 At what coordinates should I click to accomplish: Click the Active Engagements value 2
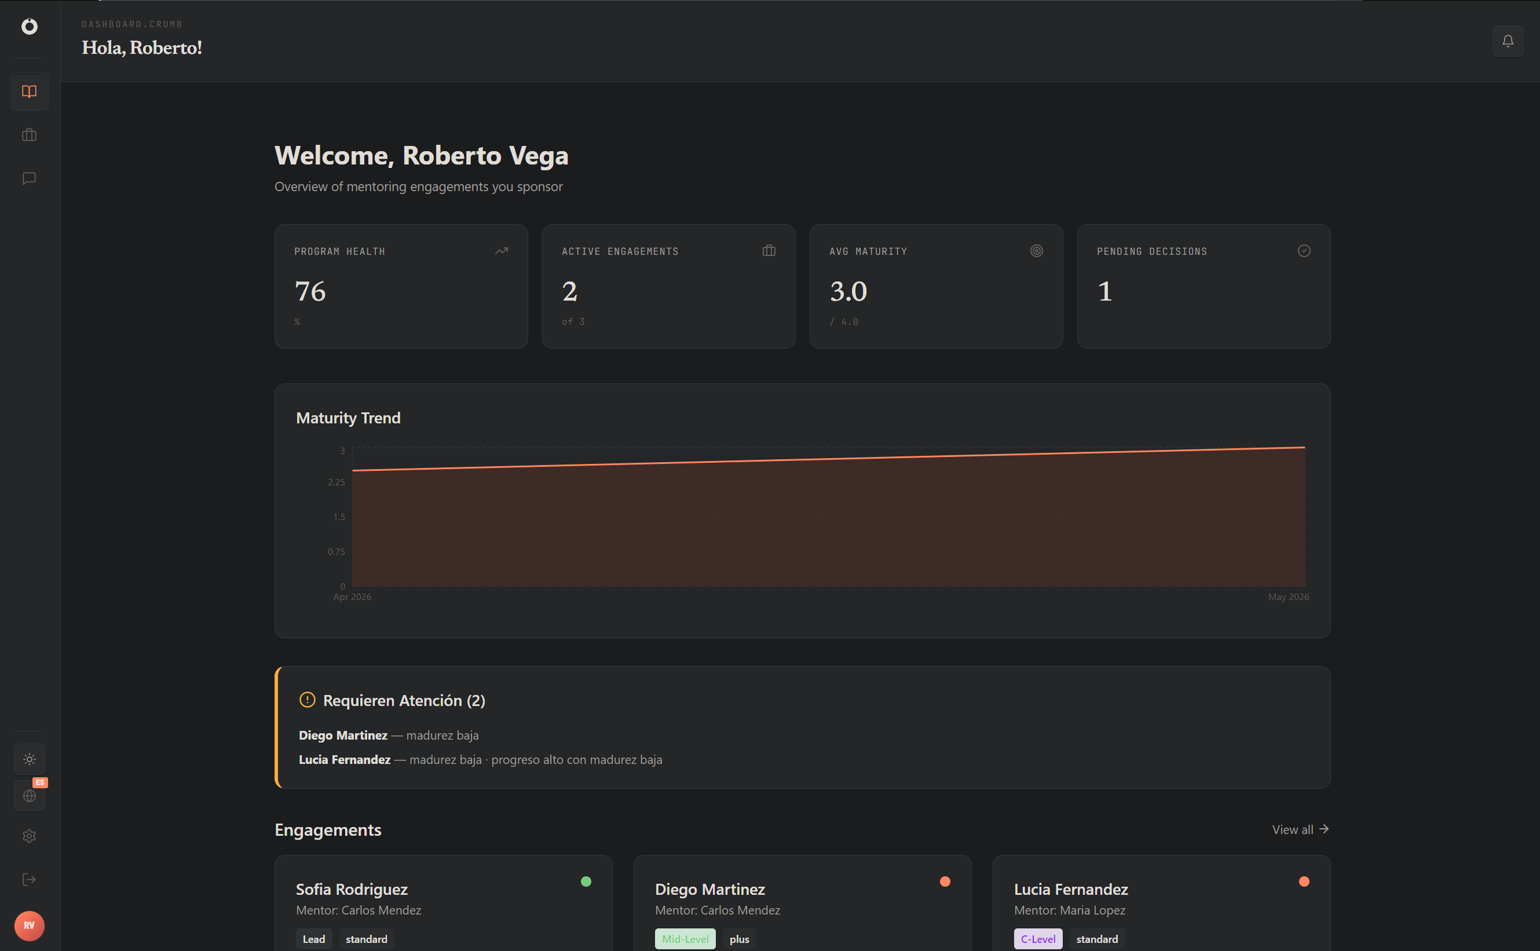[570, 291]
